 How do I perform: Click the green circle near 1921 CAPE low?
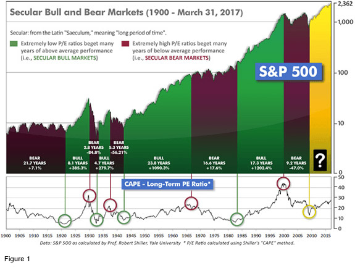click(65, 220)
